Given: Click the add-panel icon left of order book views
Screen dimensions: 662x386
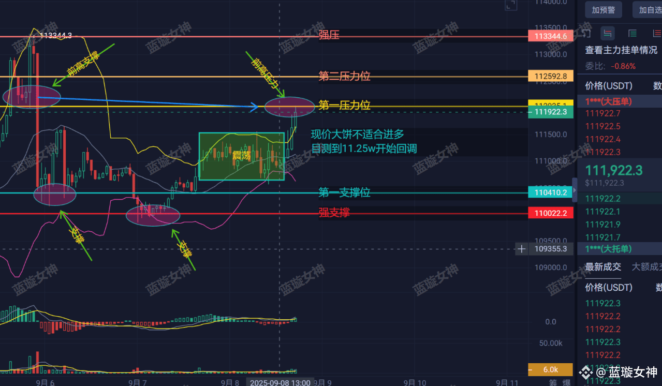Looking at the screenshot, I should click(x=586, y=34).
